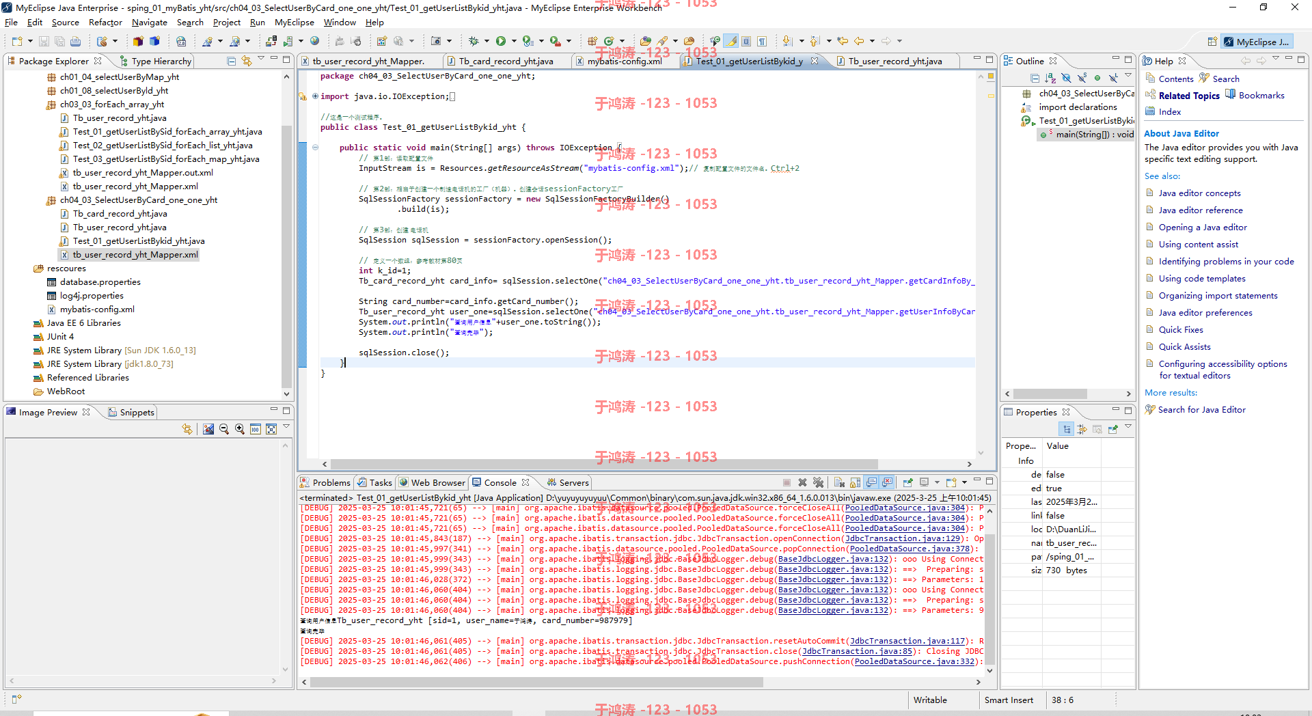The width and height of the screenshot is (1312, 716).
Task: Click Next Annotation arrow toolbar icon
Action: 788,41
